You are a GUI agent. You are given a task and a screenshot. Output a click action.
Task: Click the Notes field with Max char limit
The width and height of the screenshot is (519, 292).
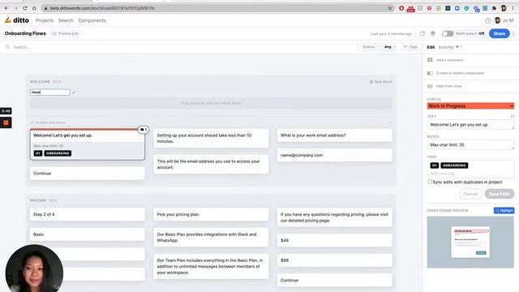(470, 144)
